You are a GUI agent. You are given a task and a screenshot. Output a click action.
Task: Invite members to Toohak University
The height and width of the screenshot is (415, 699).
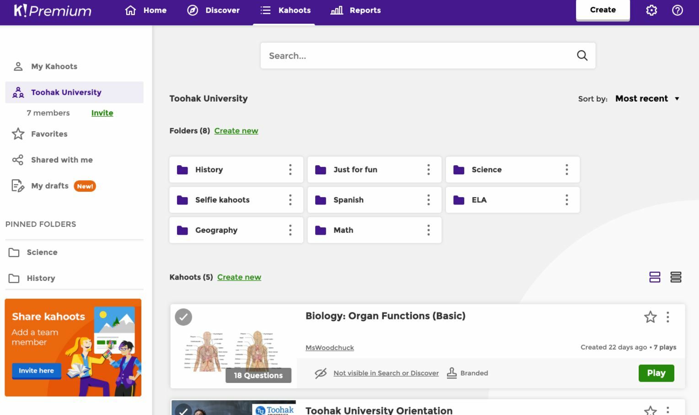click(102, 113)
